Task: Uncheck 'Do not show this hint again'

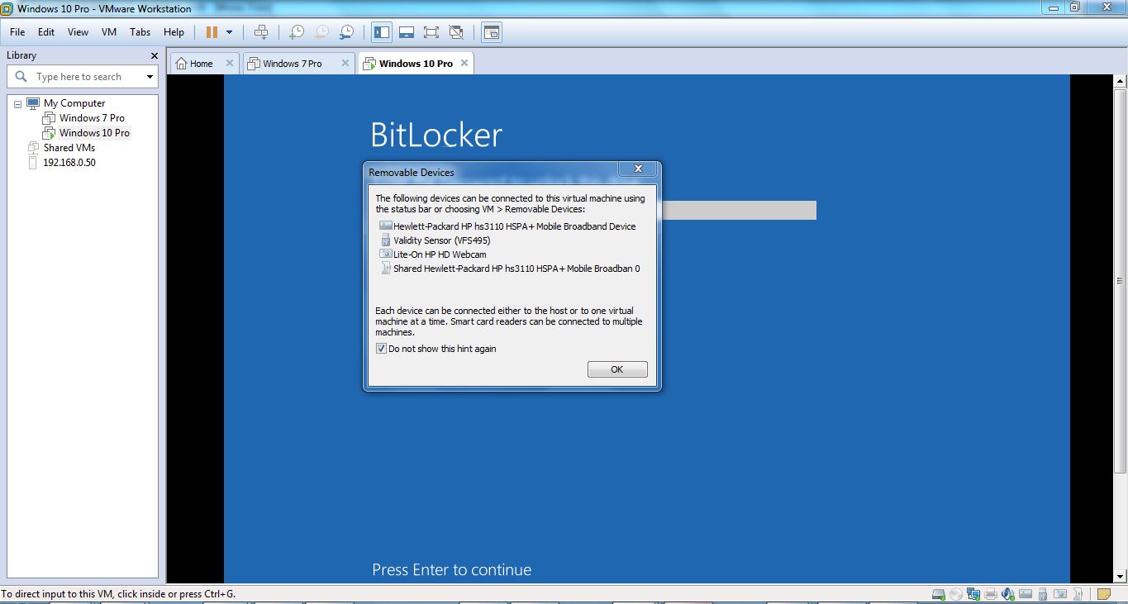Action: pos(381,348)
